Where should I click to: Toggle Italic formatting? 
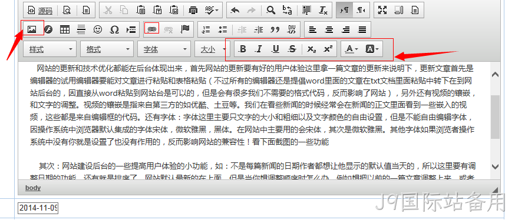(259, 49)
